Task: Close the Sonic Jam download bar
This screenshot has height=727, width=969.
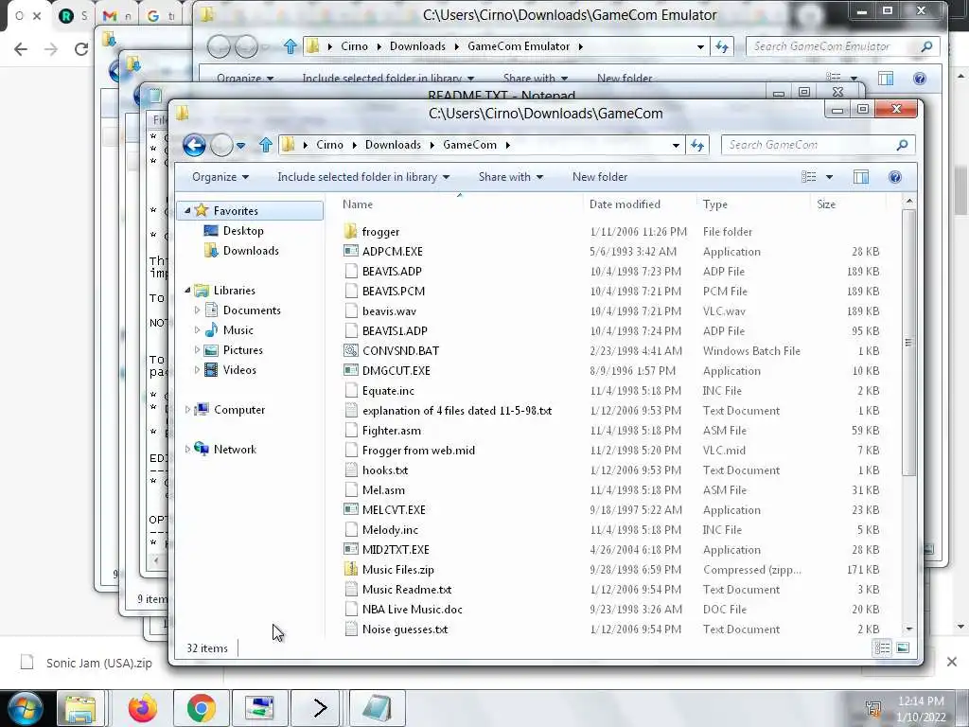Action: coord(952,662)
